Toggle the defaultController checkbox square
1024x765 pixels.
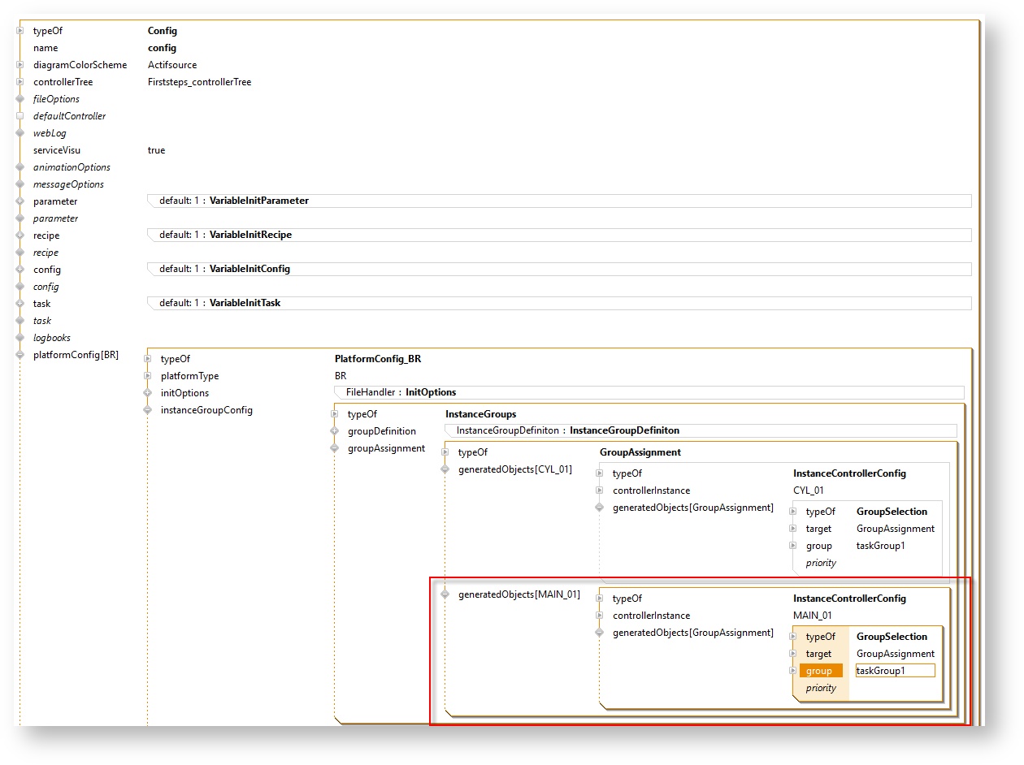tap(20, 116)
